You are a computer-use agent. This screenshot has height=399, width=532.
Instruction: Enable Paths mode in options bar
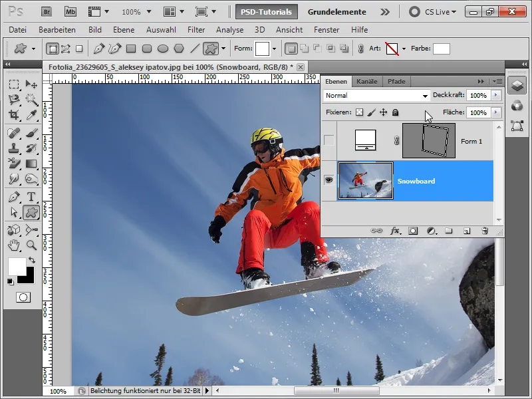[66, 49]
